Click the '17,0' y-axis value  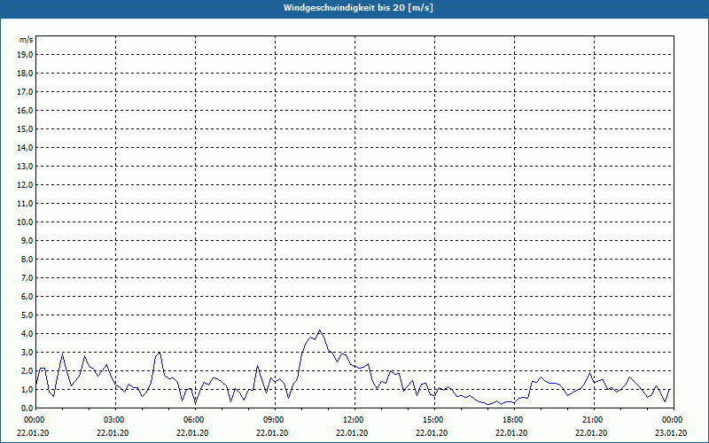26,92
